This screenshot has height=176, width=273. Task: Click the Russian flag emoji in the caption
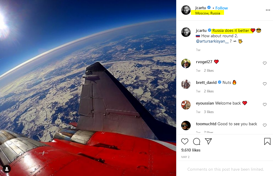pyautogui.click(x=197, y=36)
